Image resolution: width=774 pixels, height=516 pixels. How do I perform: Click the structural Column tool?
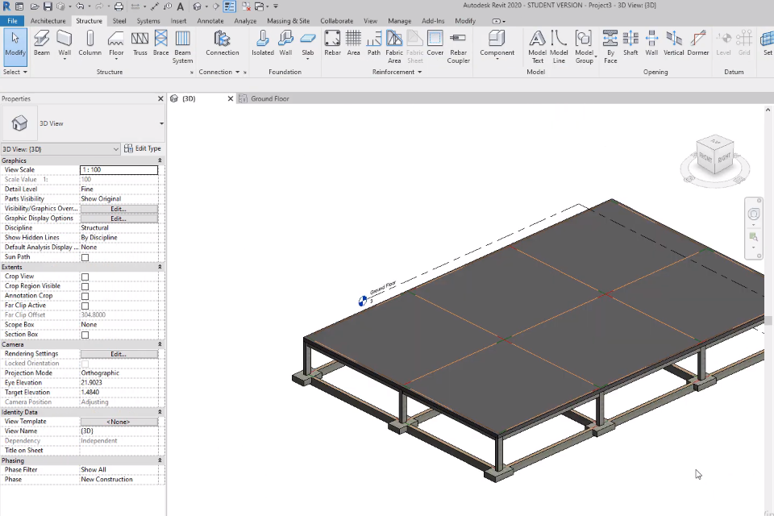[89, 43]
